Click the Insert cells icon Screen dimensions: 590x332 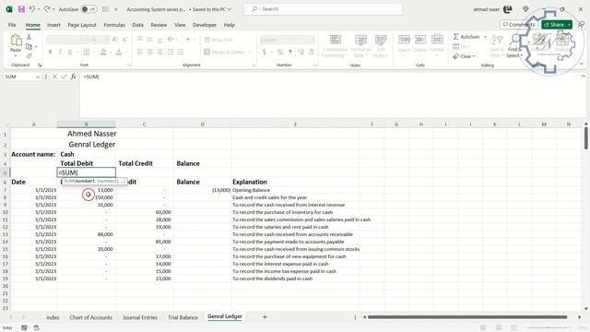click(x=404, y=40)
